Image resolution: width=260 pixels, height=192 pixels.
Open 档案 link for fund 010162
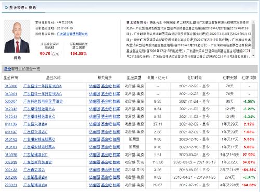click(x=116, y=139)
